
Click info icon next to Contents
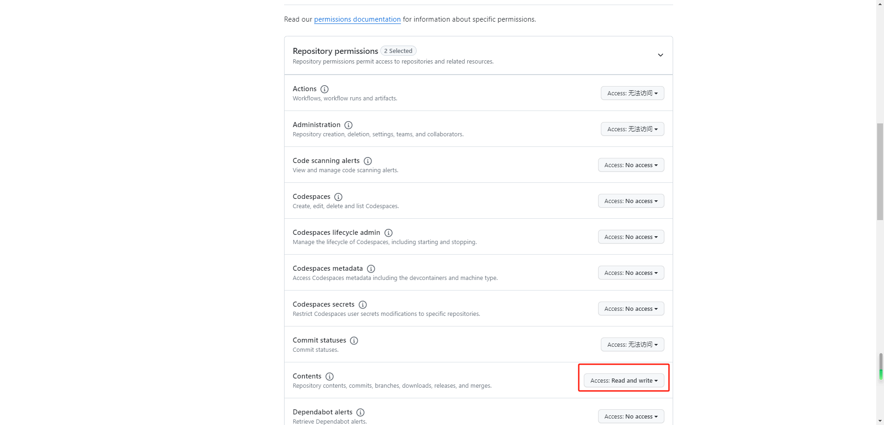pos(330,376)
